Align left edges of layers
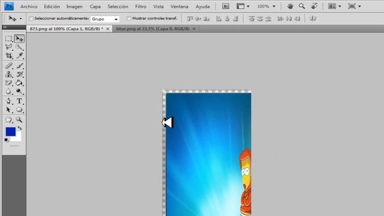This screenshot has height=216, width=384. (218, 19)
